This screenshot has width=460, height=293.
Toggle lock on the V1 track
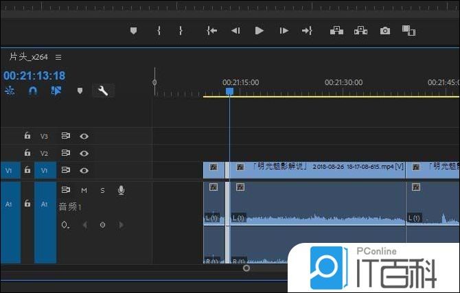pos(27,170)
